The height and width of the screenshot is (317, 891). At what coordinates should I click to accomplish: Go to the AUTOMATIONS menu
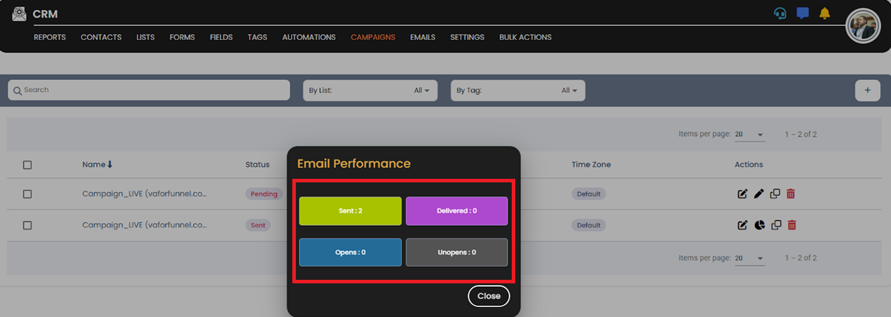[x=308, y=37]
